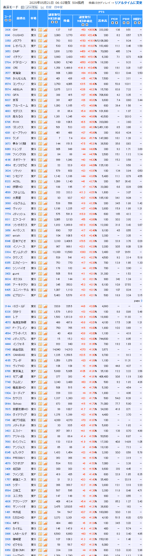Open stock code 7482 link
The width and height of the screenshot is (146, 556).
click(8, 176)
